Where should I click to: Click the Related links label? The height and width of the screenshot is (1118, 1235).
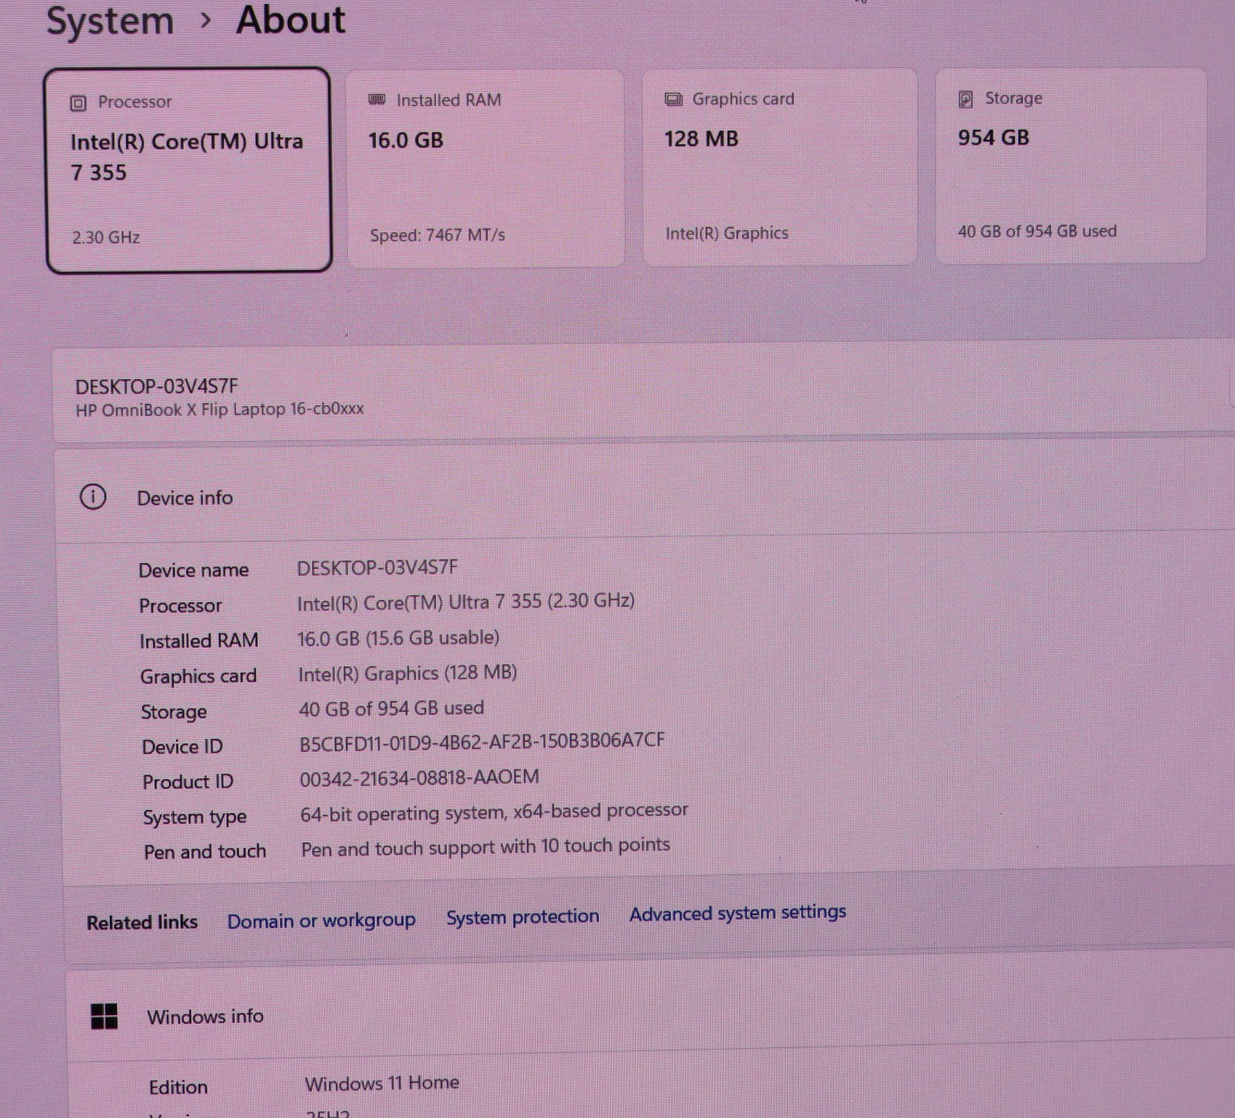[x=142, y=923]
